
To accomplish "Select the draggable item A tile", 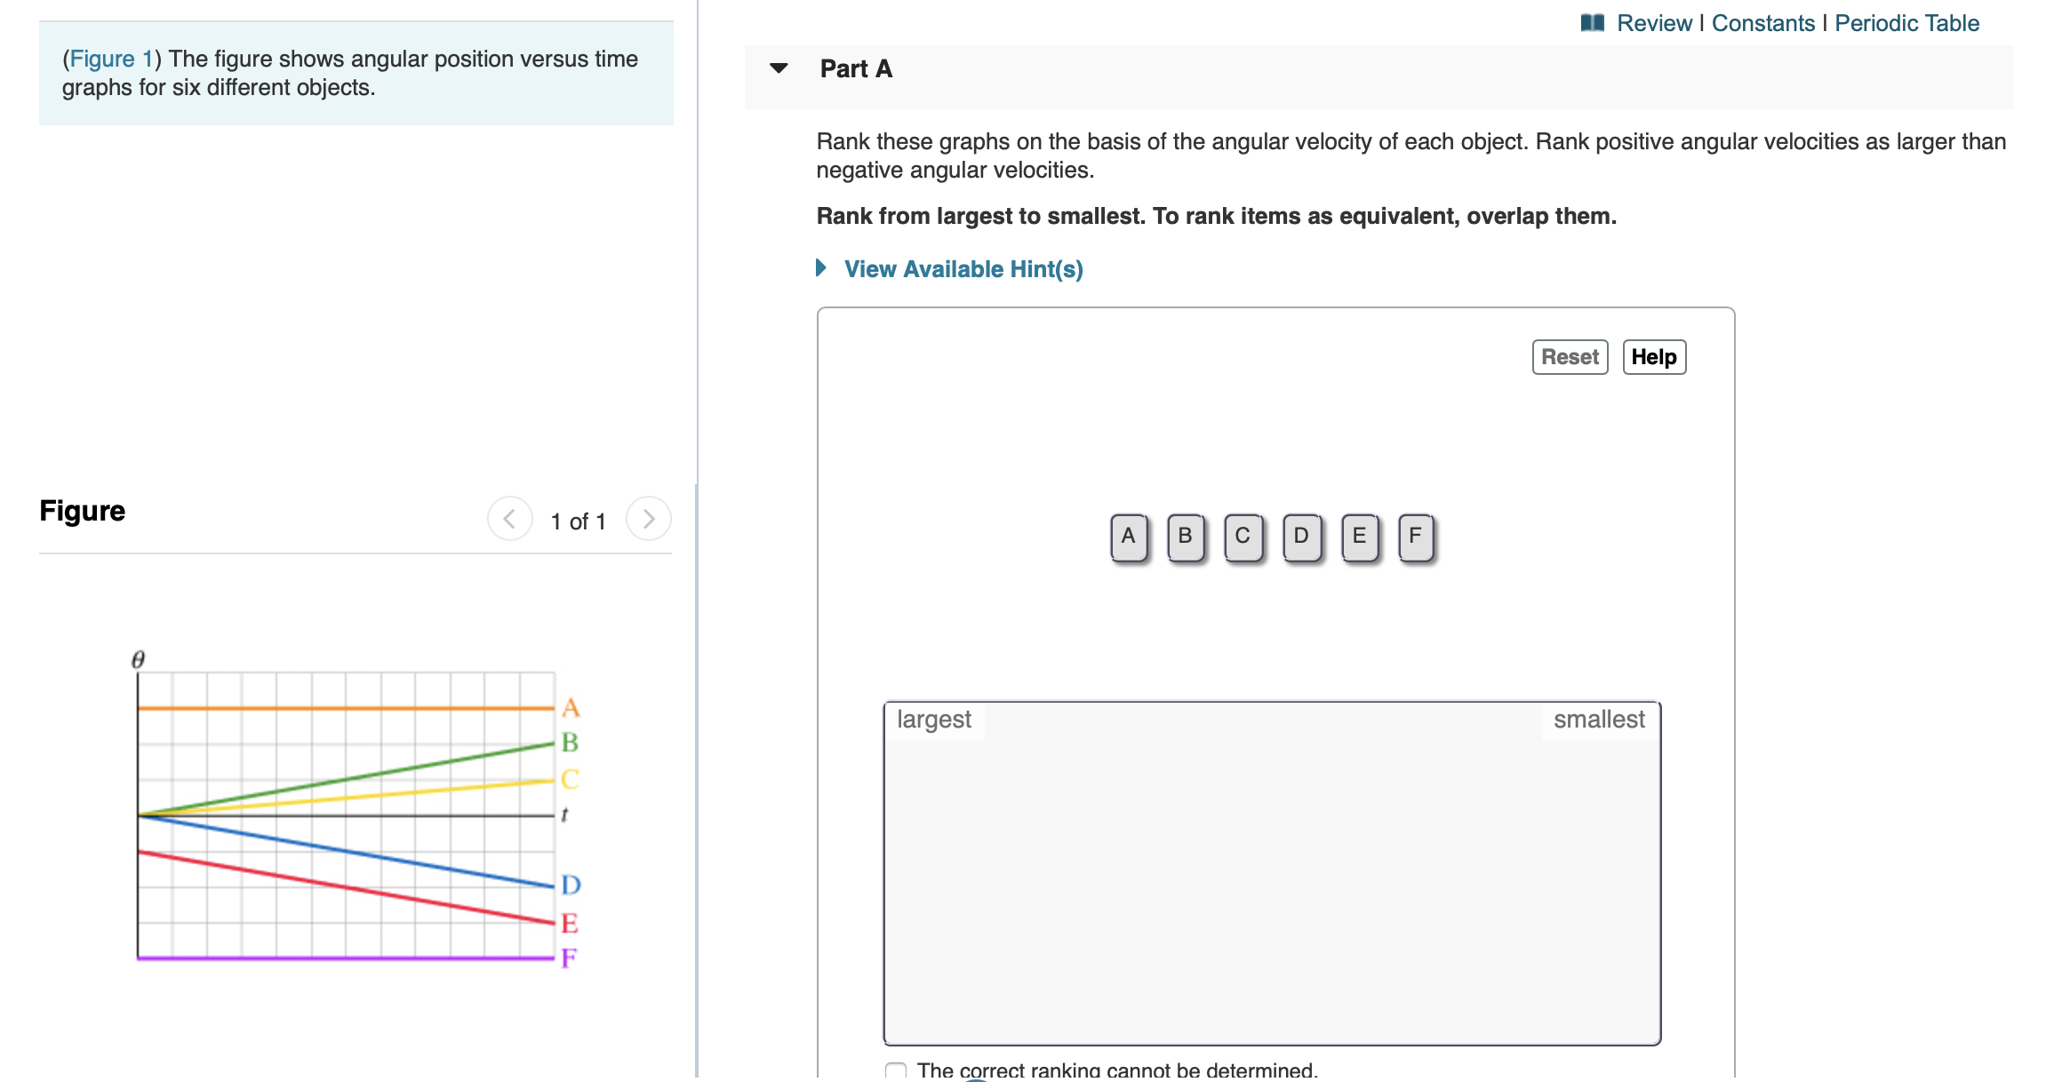I will click(1127, 535).
